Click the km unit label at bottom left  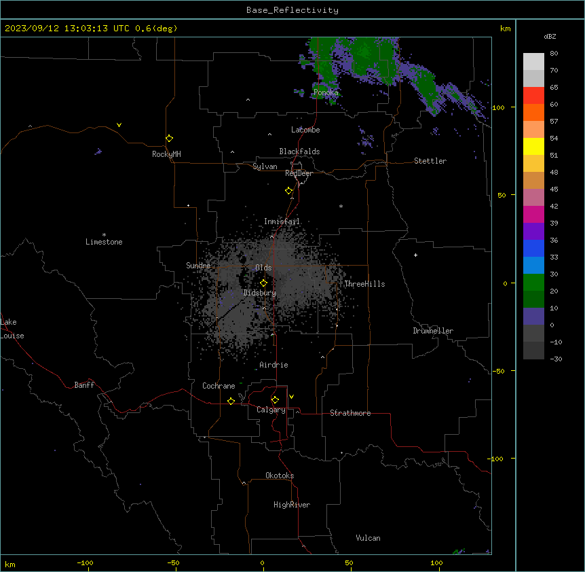pos(10,564)
